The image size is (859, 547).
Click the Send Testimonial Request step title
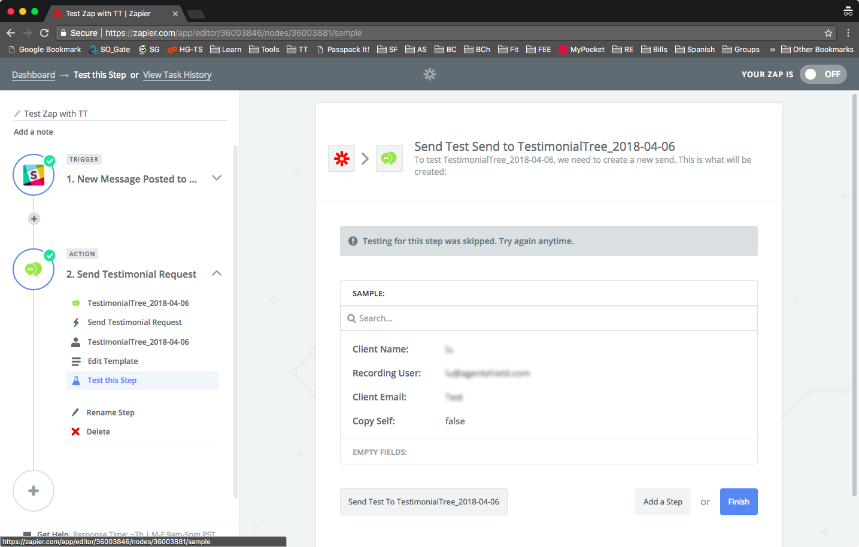click(131, 274)
